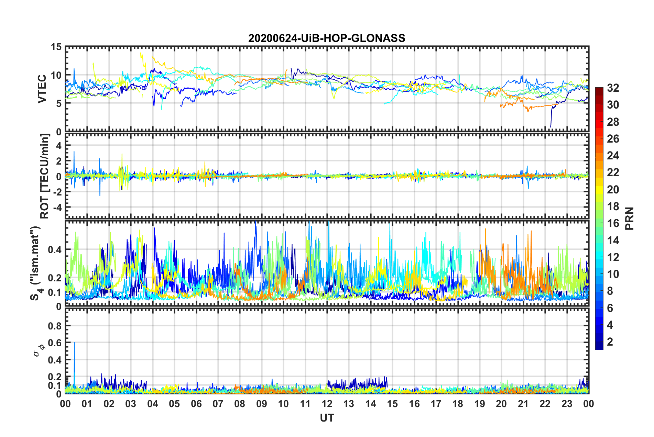This screenshot has height=437, width=654.
Task: Click UT axis tick 03
Action: click(x=131, y=404)
